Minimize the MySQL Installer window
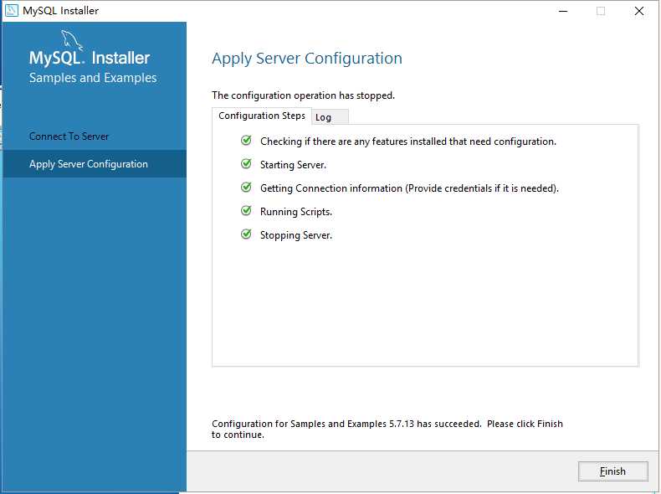 (x=563, y=11)
